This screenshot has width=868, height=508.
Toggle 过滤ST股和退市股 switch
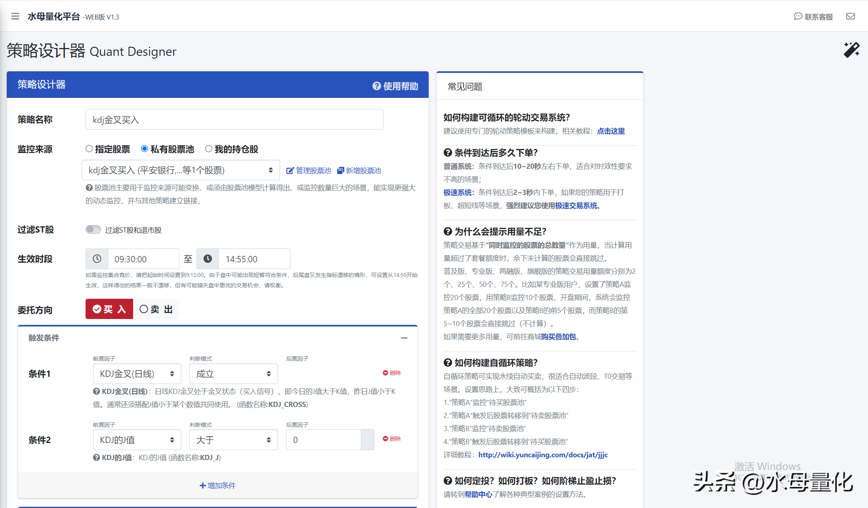[93, 229]
